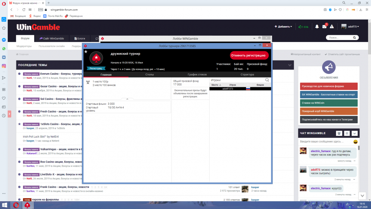Open the Добавить dropdown in forum header
The width and height of the screenshot is (371, 209).
tap(283, 27)
